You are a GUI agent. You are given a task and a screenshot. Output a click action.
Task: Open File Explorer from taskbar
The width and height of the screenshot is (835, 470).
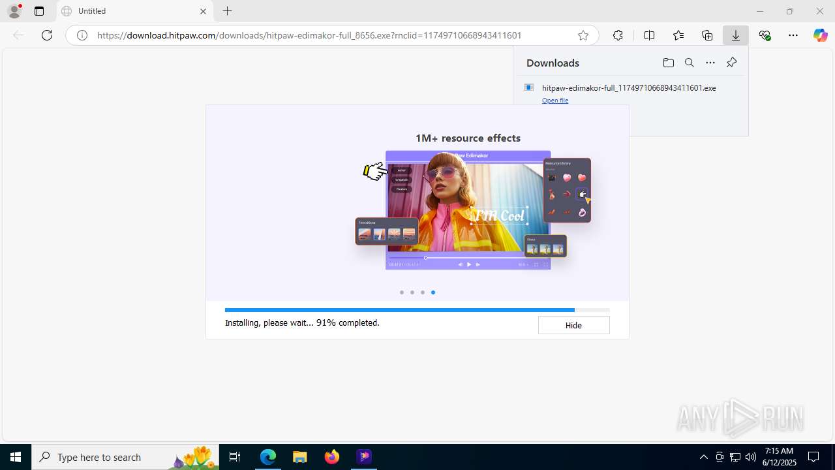[x=300, y=457]
